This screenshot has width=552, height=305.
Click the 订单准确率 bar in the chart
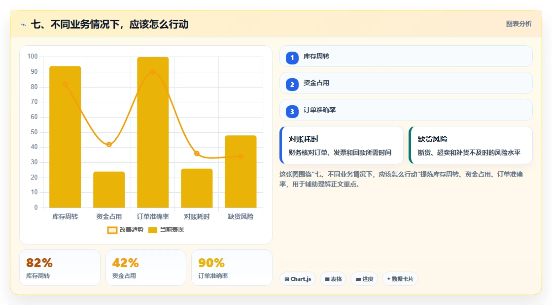153,132
